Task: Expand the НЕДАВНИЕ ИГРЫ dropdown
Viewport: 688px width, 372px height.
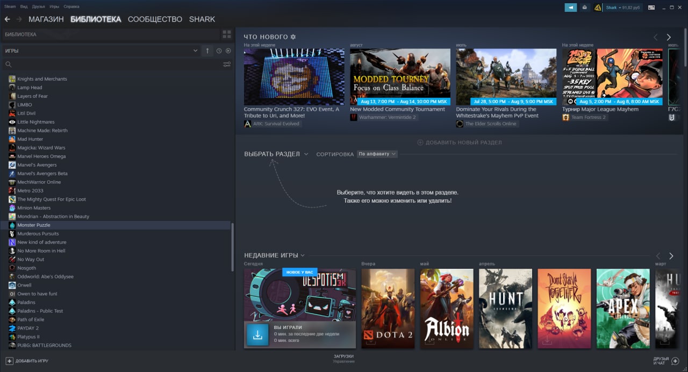Action: 274,255
